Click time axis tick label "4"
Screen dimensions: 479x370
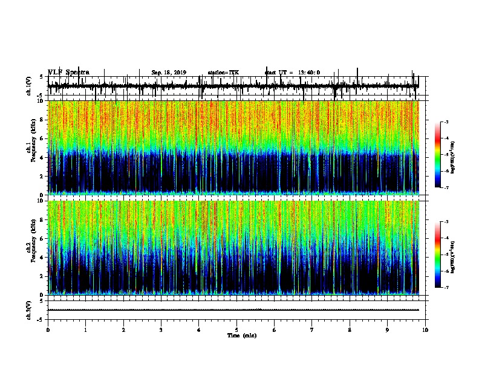(199, 330)
